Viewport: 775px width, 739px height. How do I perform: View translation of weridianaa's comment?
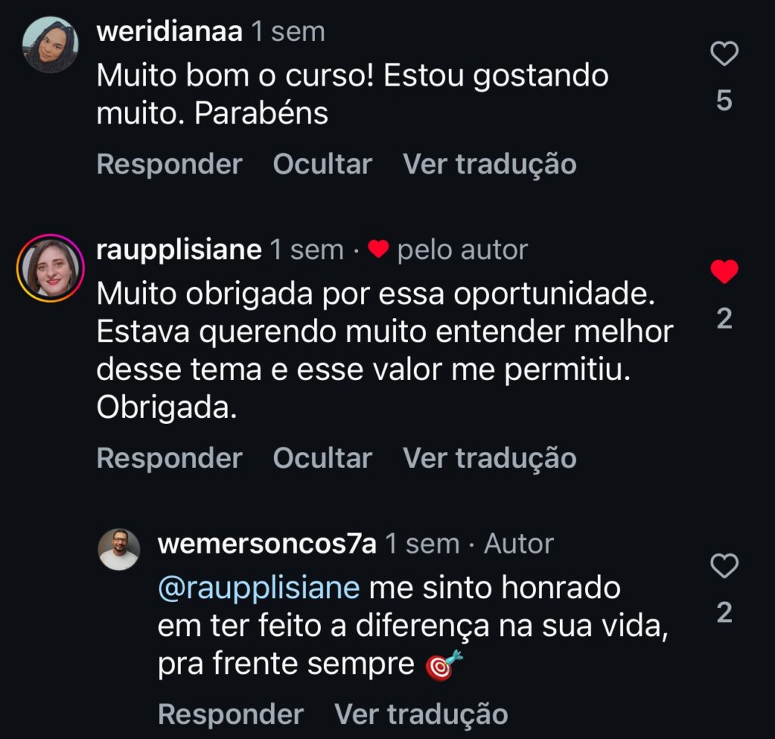(x=490, y=164)
